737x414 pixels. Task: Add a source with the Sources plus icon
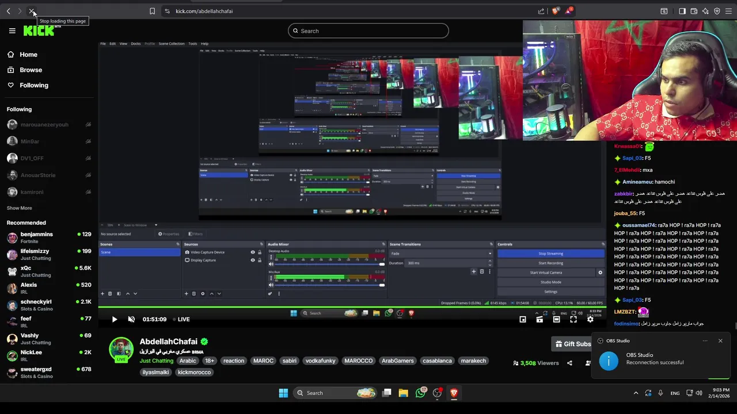click(x=186, y=294)
